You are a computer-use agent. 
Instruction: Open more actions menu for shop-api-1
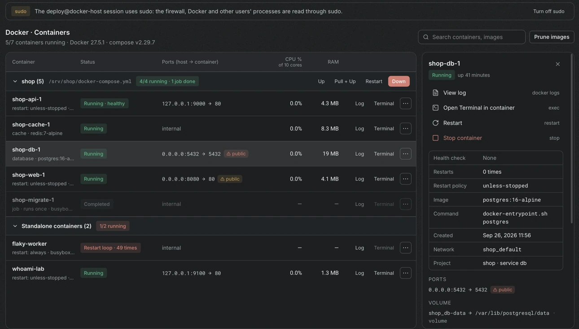(x=405, y=103)
